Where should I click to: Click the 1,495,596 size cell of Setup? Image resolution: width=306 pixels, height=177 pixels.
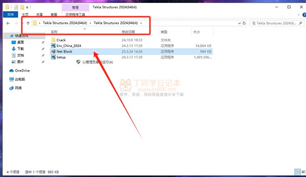click(202, 57)
